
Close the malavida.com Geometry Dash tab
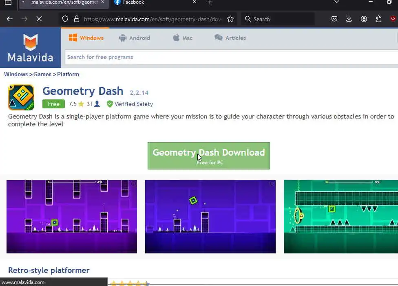point(102,2)
